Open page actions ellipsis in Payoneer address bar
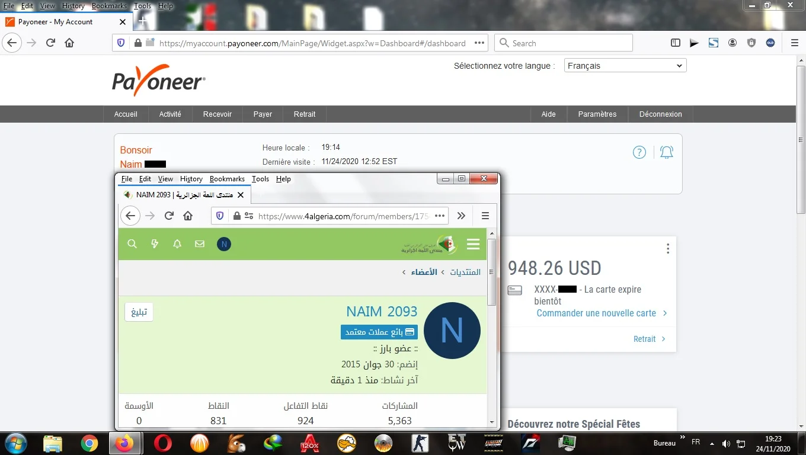Viewport: 806px width, 455px height. click(x=479, y=43)
